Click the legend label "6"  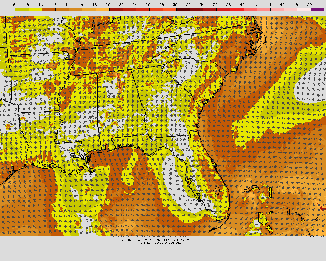[14, 4]
